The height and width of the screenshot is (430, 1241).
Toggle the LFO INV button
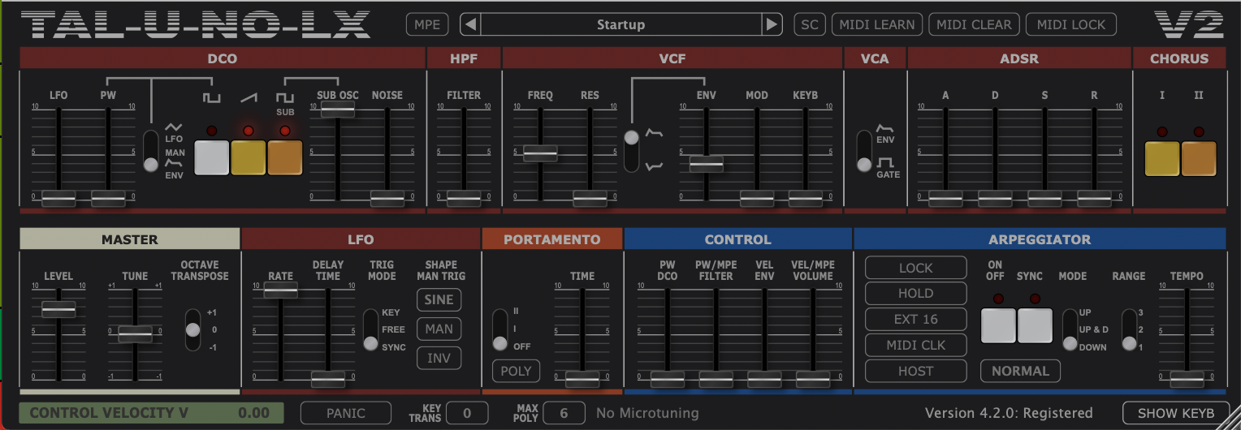click(439, 358)
